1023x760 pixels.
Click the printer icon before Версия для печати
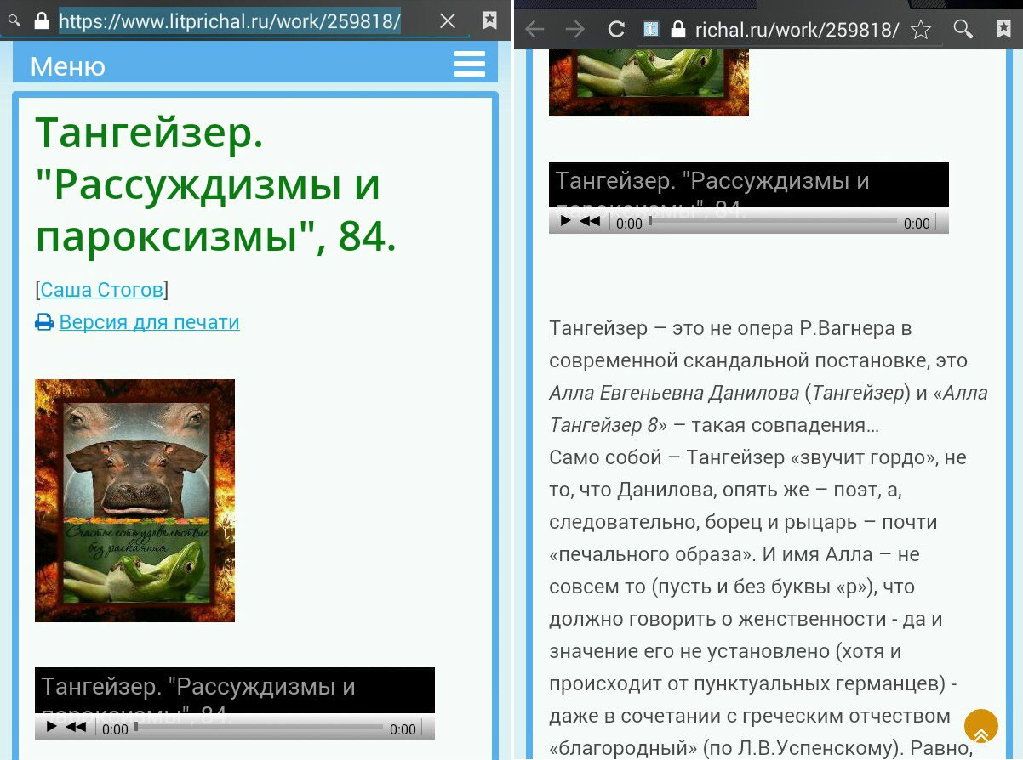44,323
